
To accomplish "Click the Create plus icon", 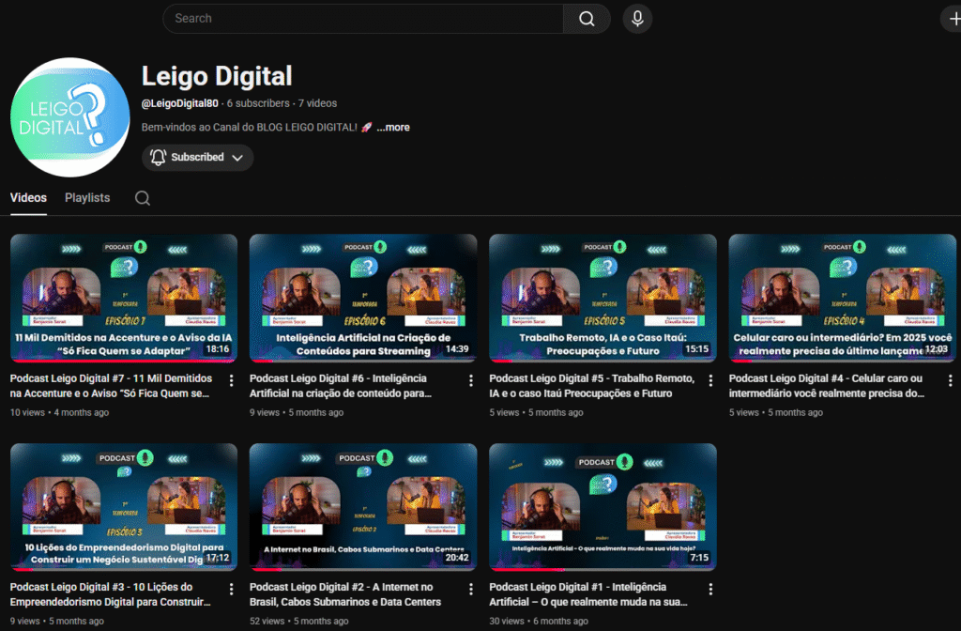I will [955, 18].
